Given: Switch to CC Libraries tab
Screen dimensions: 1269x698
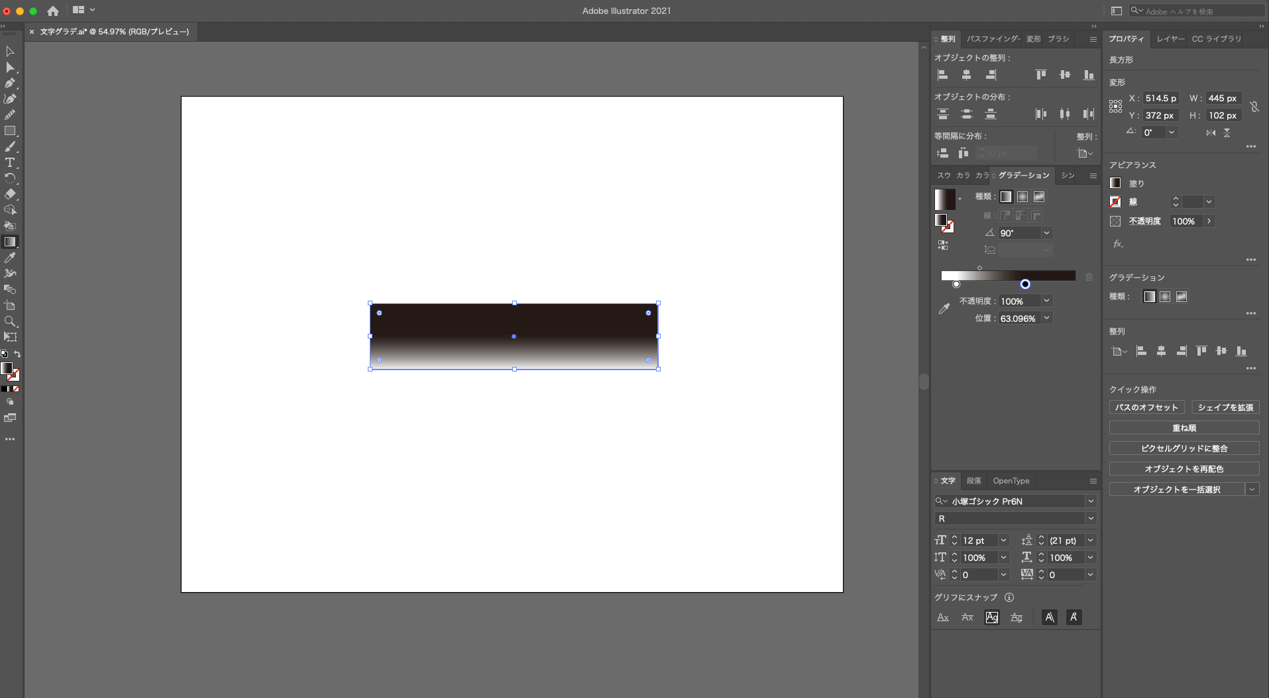Looking at the screenshot, I should [x=1217, y=39].
